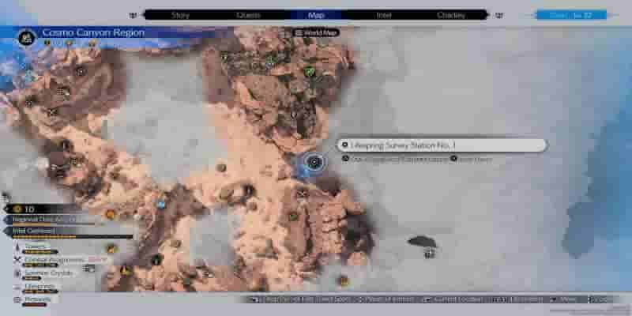
Task: Click previous-tab shoulder button icon left of Story
Action: (x=133, y=15)
